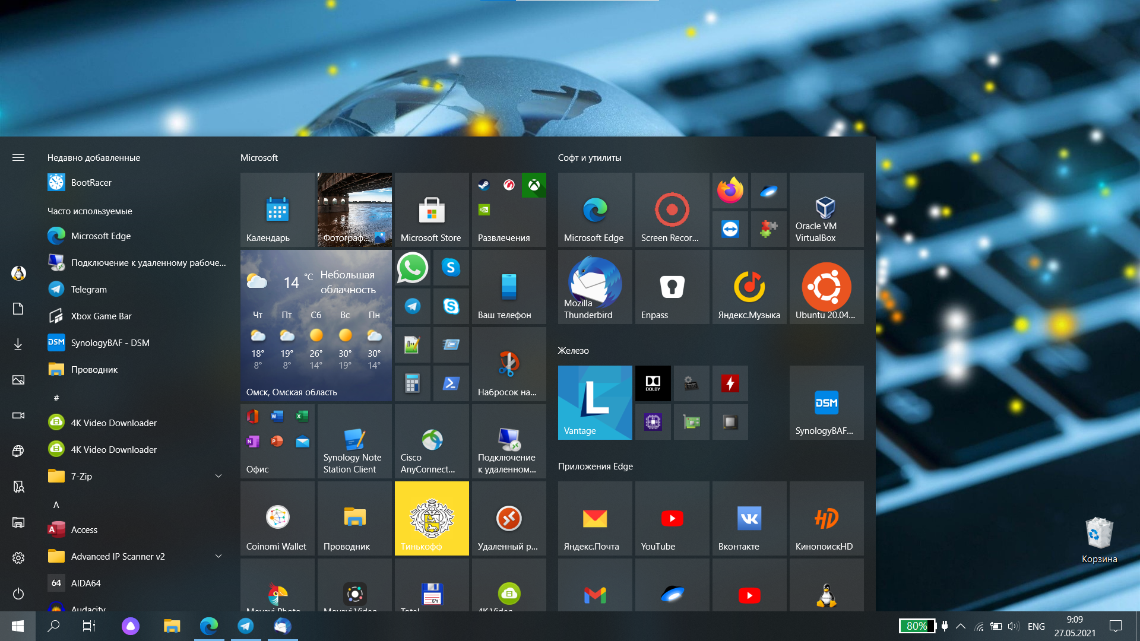Open the Офис tile folder
This screenshot has width=1140, height=641.
(x=277, y=441)
